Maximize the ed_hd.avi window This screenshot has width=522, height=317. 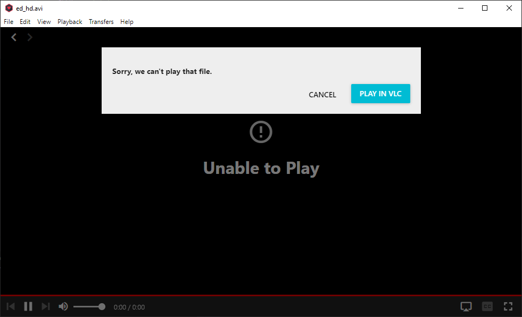tap(485, 8)
